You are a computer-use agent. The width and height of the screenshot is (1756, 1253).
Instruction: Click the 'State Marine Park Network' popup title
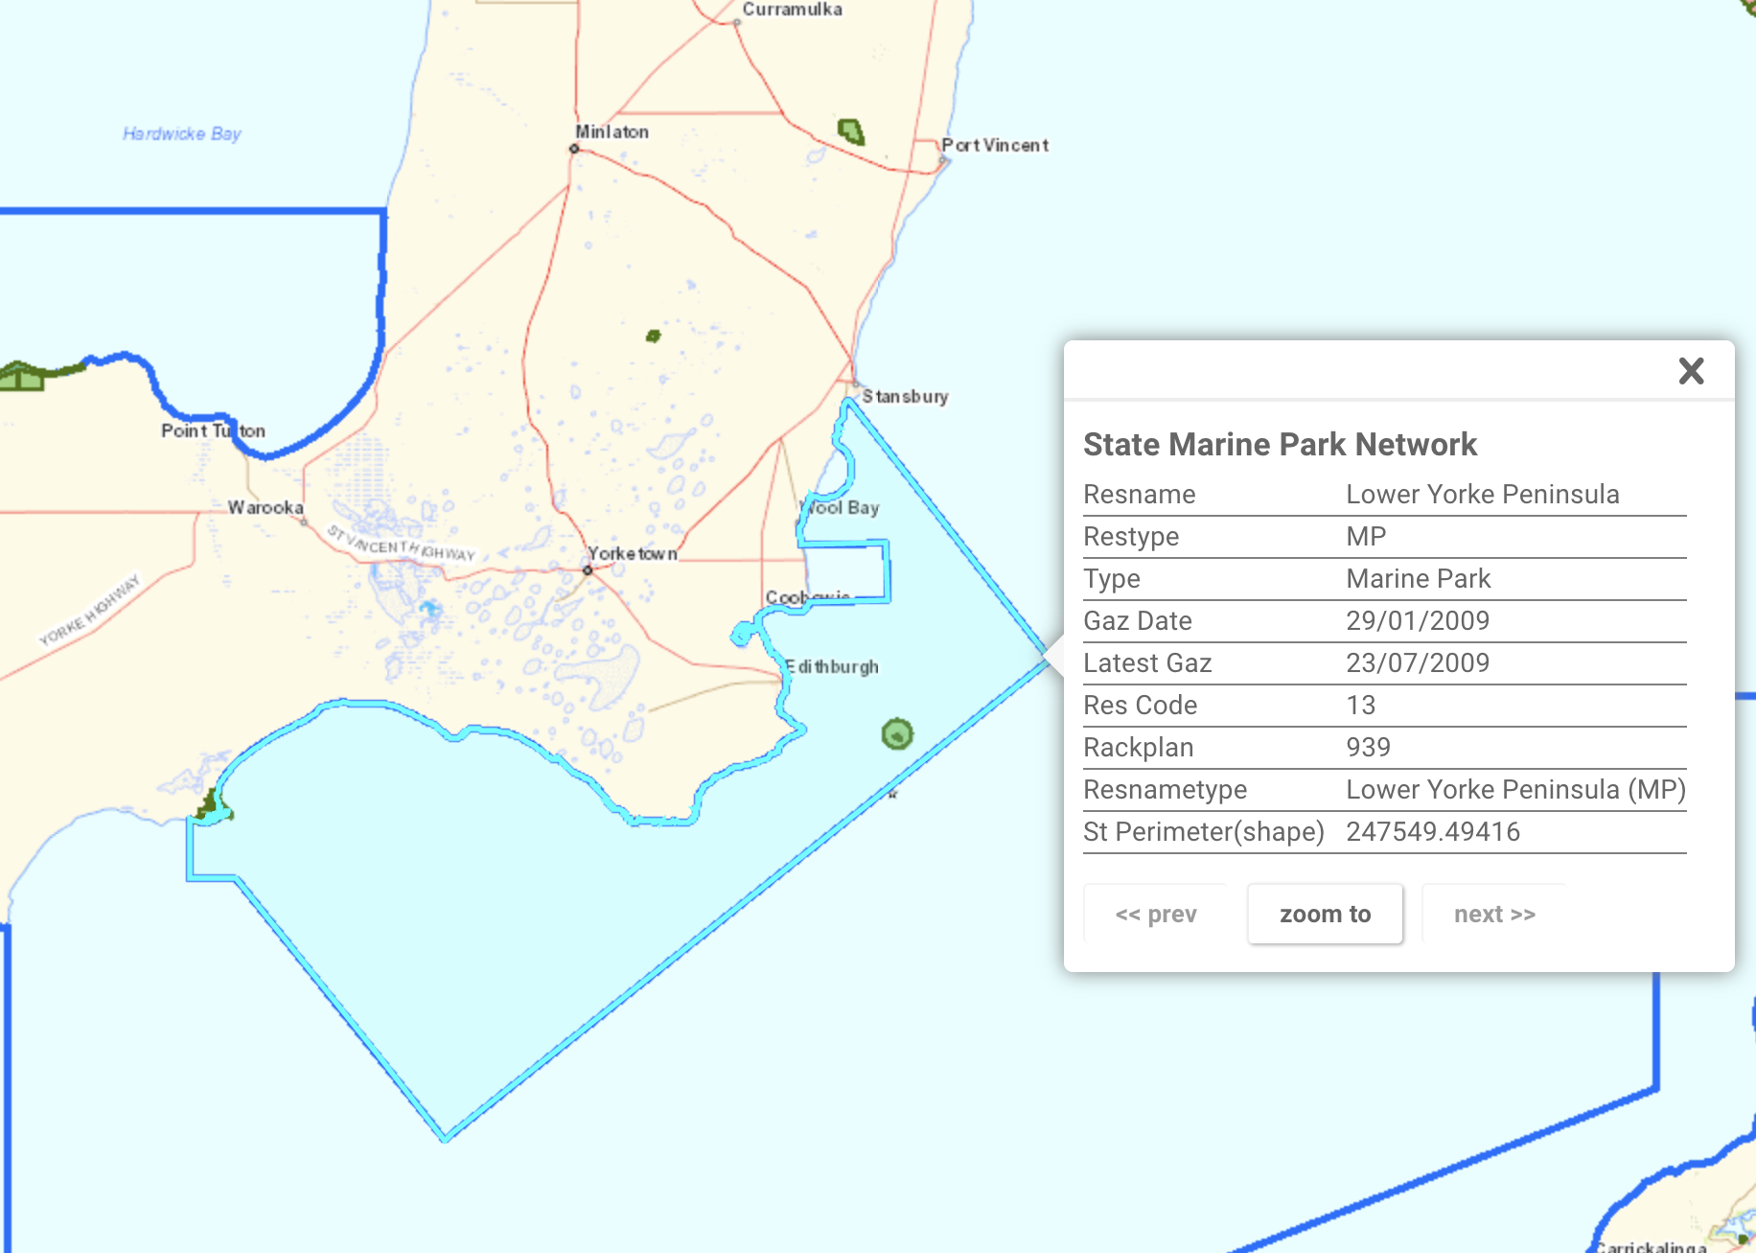click(x=1280, y=445)
